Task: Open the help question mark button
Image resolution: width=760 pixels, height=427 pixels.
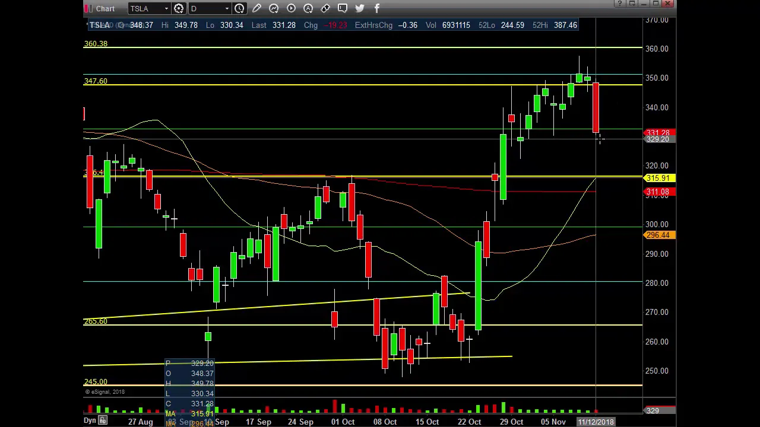Action: click(x=619, y=4)
